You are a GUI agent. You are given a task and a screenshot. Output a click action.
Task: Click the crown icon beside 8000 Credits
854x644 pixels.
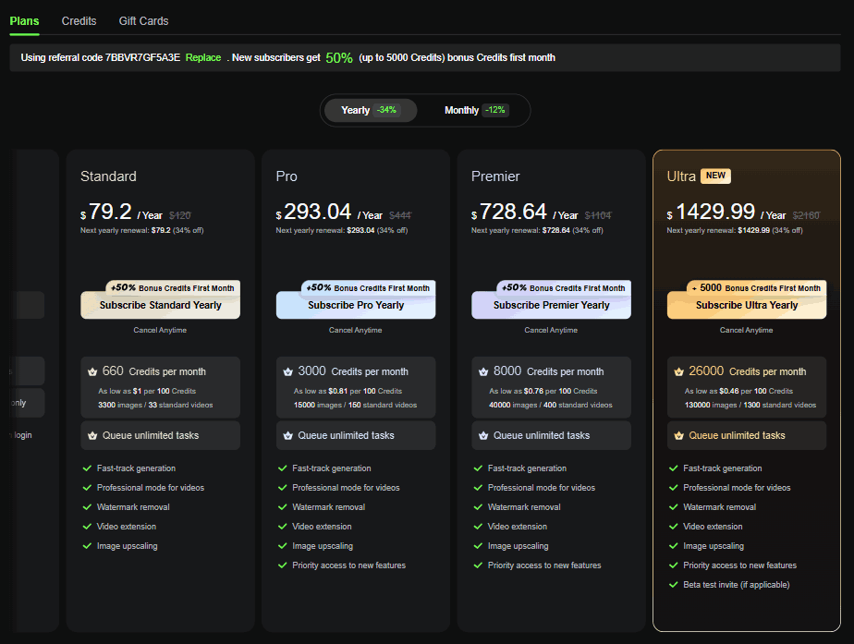(483, 371)
